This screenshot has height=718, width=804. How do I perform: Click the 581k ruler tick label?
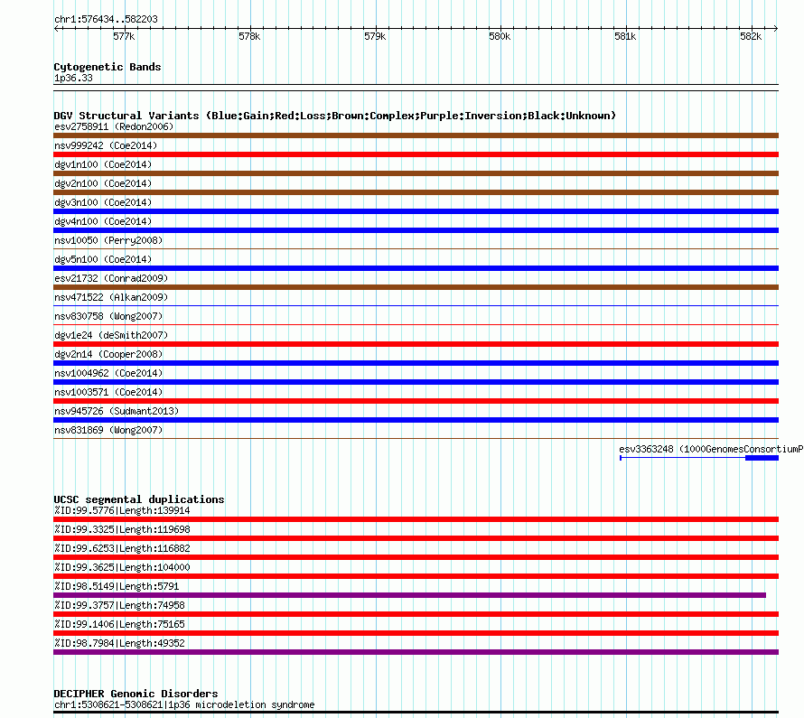point(625,36)
